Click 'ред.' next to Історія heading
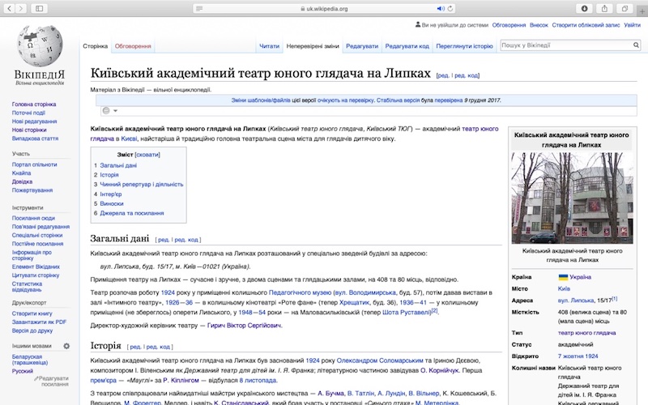 (135, 347)
